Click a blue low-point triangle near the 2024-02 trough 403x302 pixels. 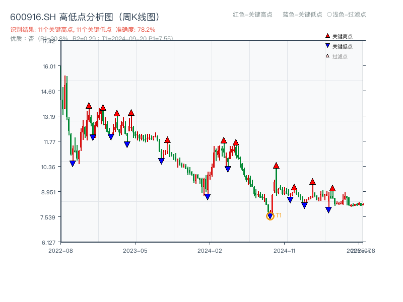click(x=208, y=196)
